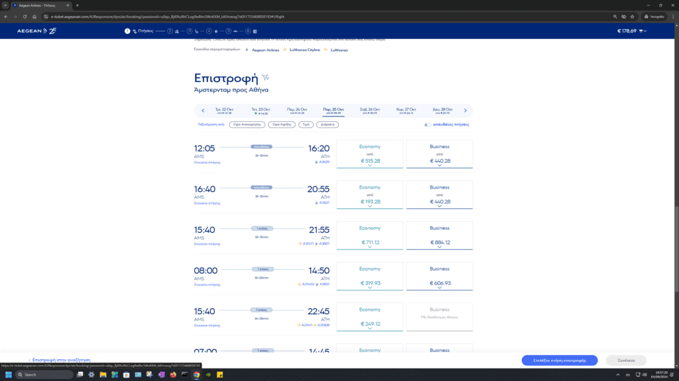Click Incognito indicator
Viewport: 679px width, 381px height.
coord(654,17)
